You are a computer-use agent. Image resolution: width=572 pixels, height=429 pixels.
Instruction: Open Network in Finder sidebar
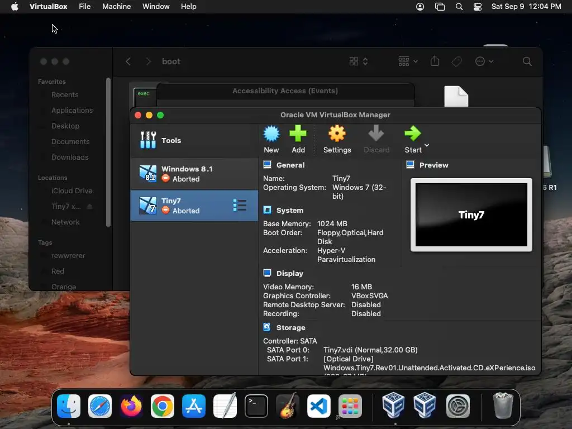coord(65,222)
